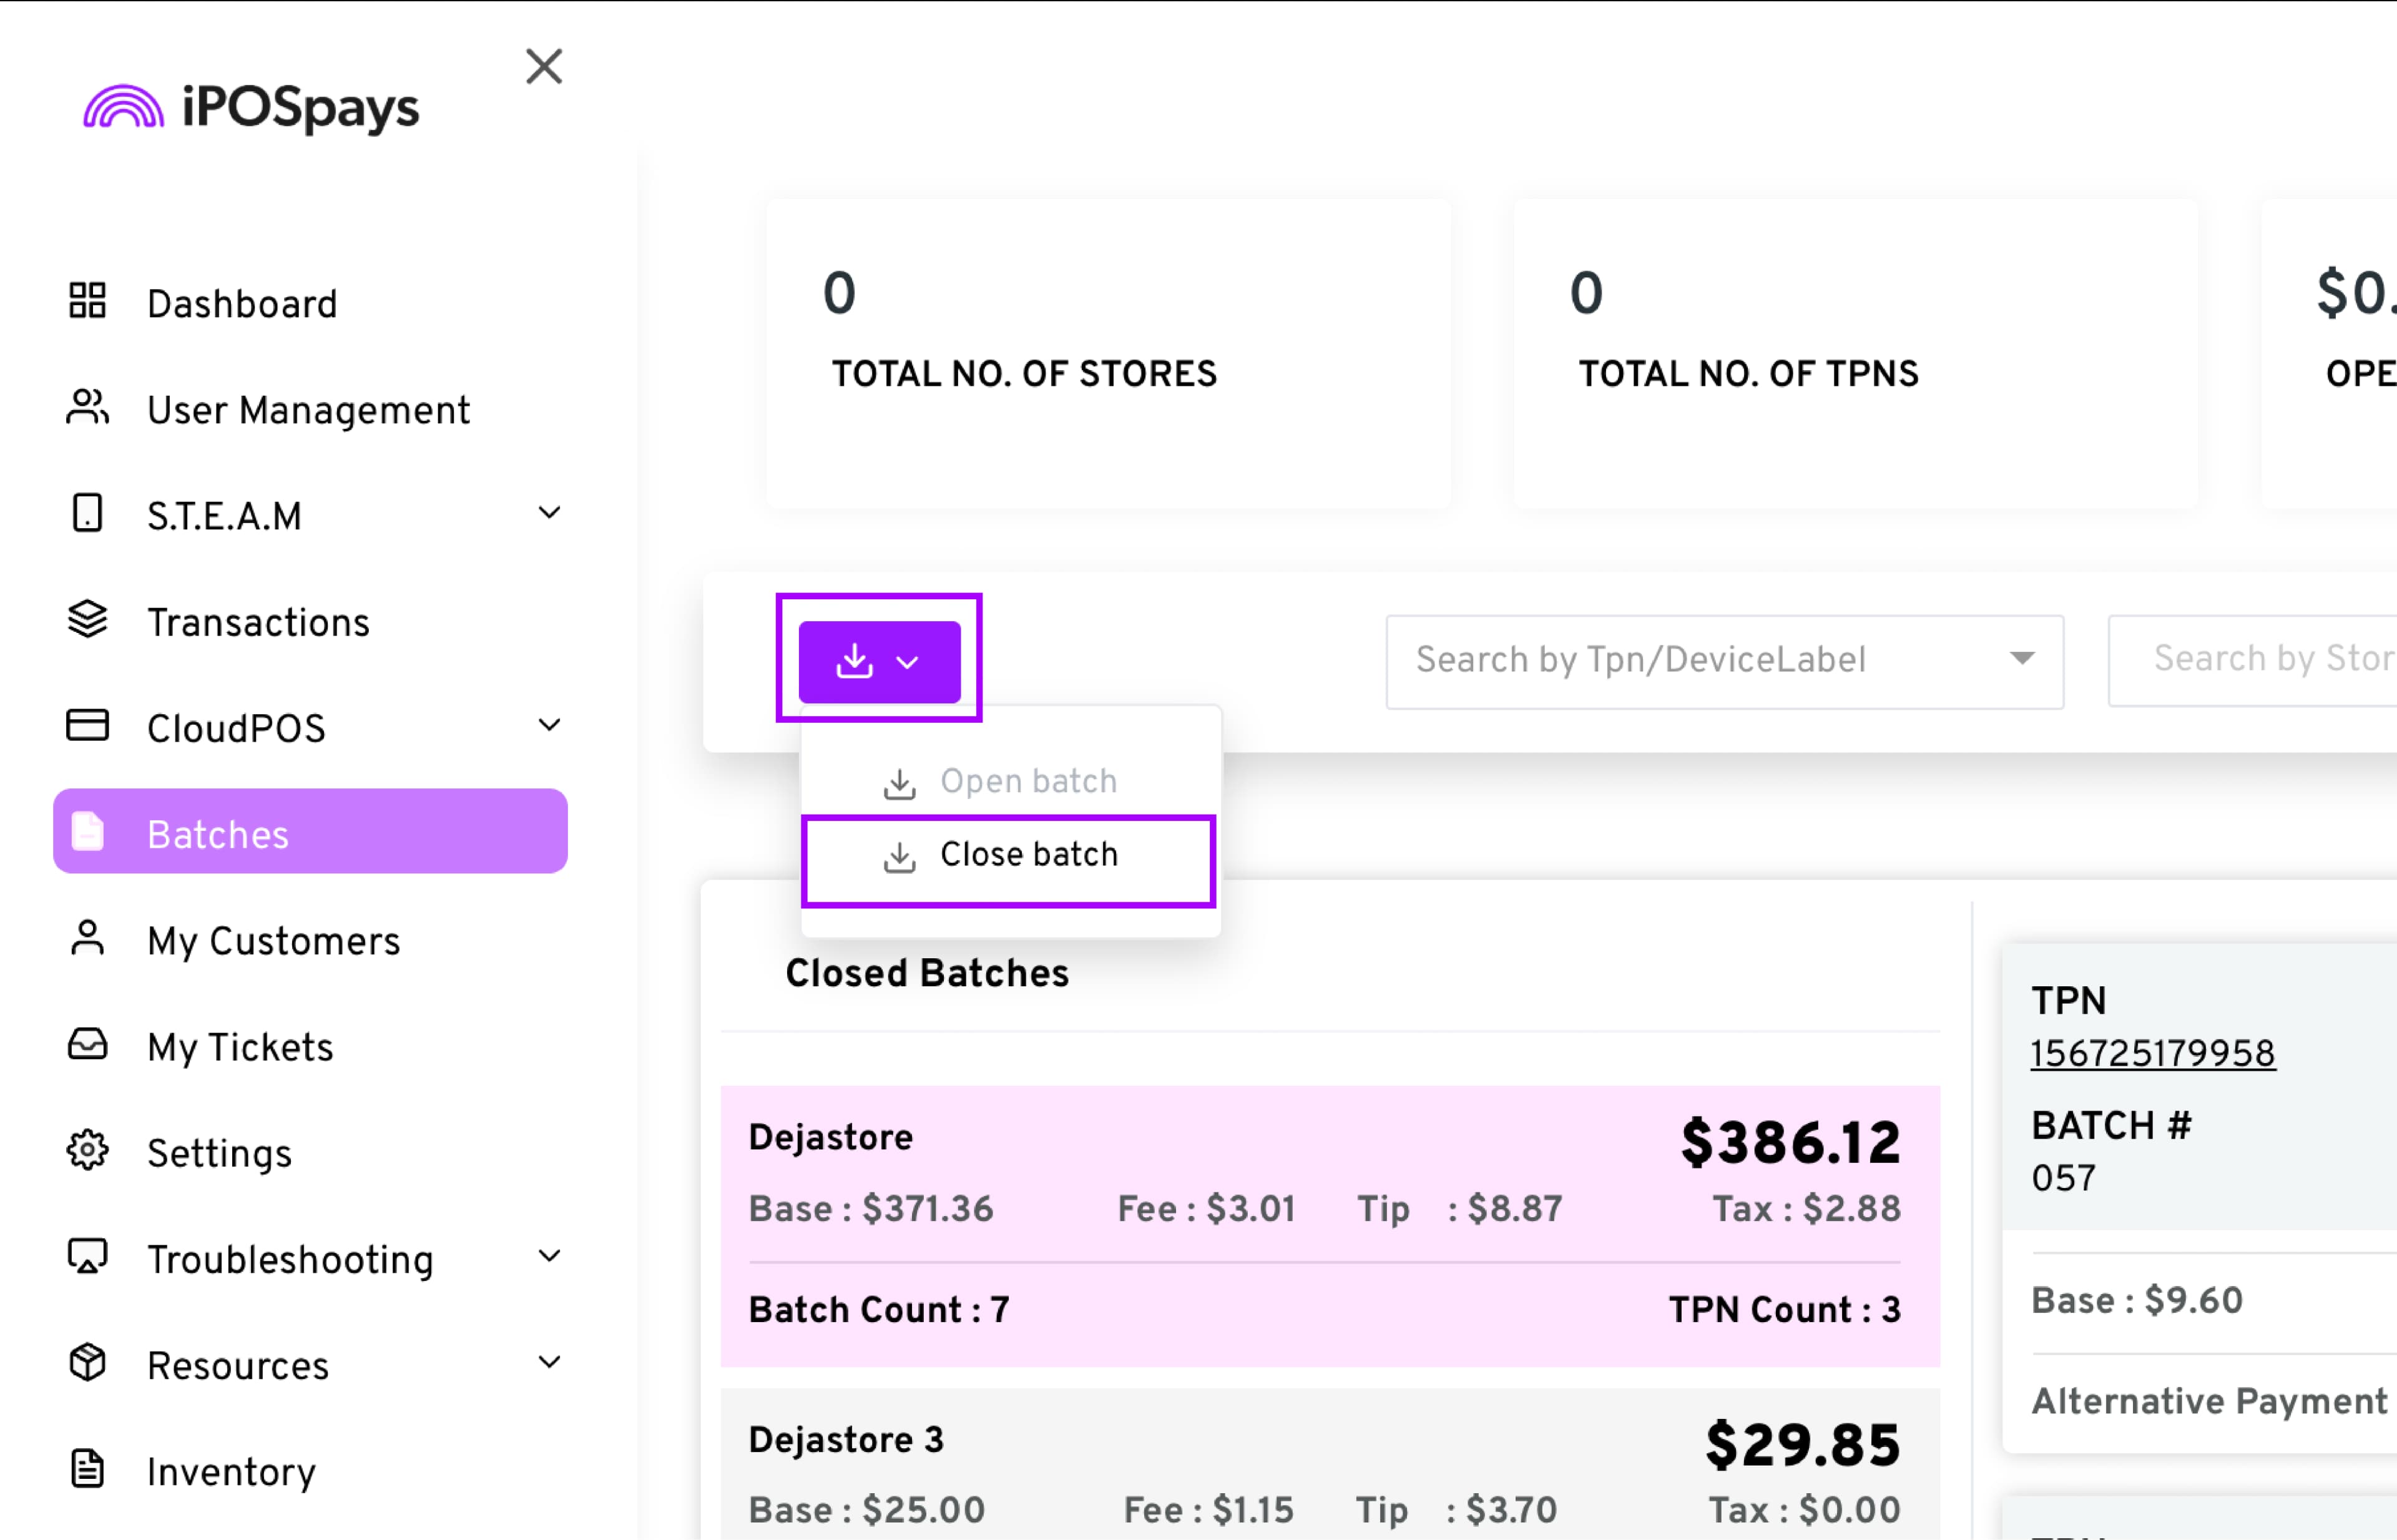Click the Transactions layers icon

(87, 619)
